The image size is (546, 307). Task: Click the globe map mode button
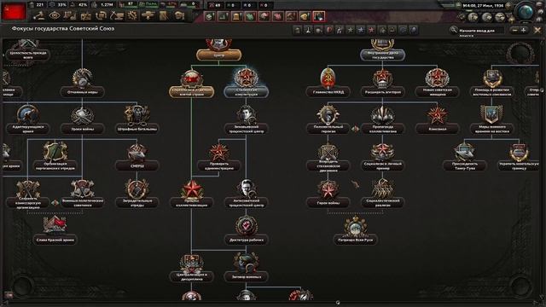click(525, 12)
